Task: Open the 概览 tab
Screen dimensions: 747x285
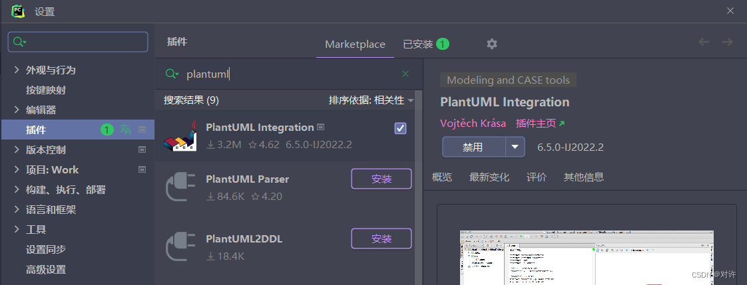Action: (441, 177)
